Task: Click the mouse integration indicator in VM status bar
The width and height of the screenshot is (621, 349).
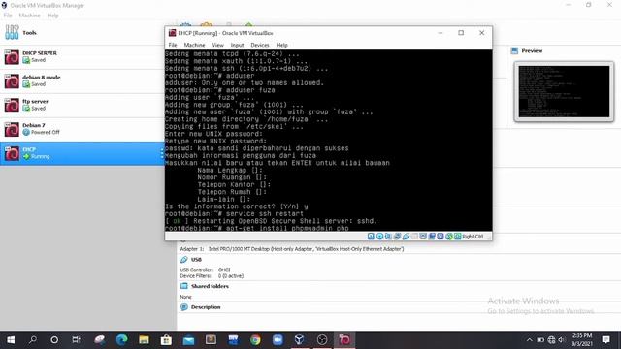Action: point(449,237)
